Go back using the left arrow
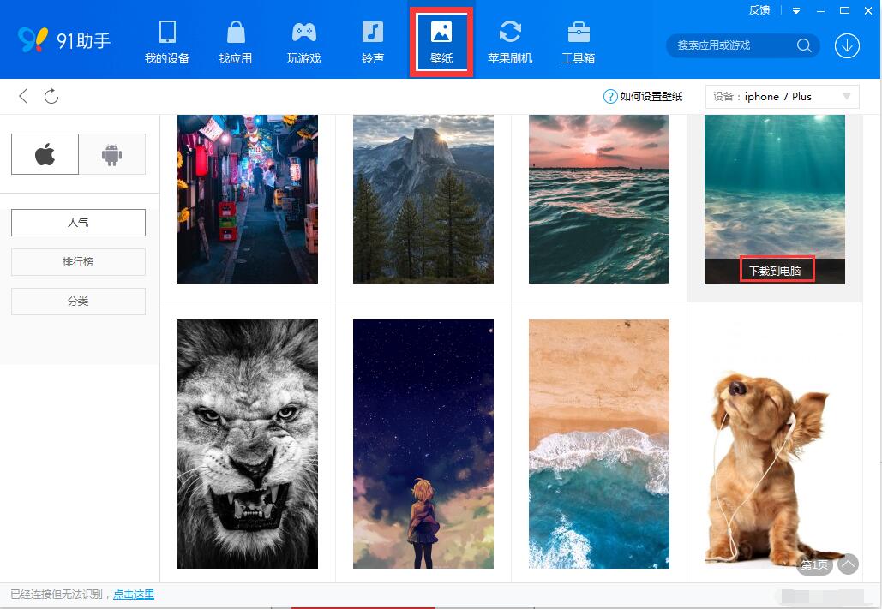The width and height of the screenshot is (882, 609). tap(23, 96)
